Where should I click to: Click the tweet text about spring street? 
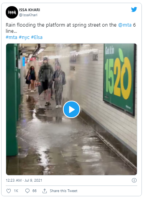[71, 28]
